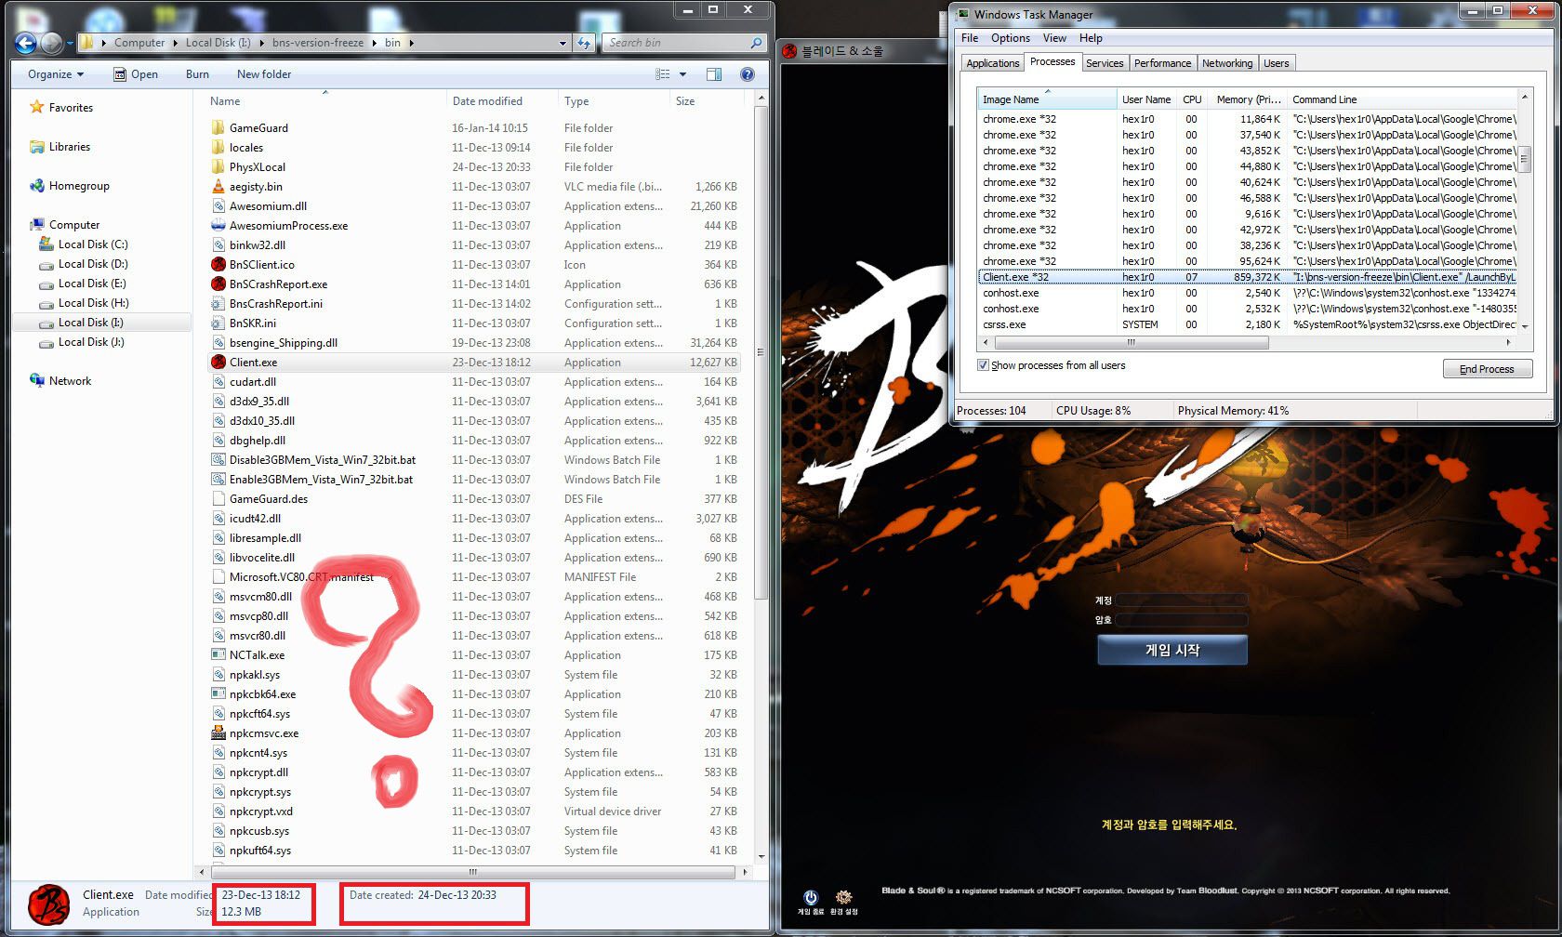
Task: Switch to the Performance tab
Action: click(1162, 63)
